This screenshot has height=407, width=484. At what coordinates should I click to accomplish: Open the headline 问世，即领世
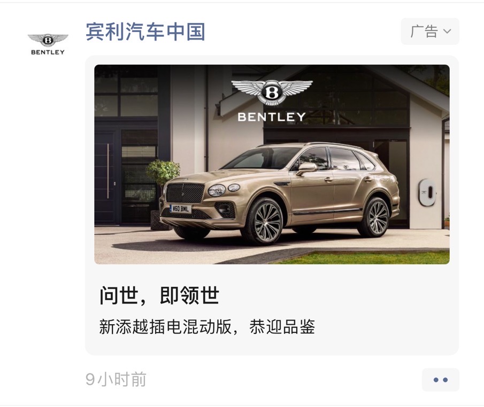[x=159, y=295]
